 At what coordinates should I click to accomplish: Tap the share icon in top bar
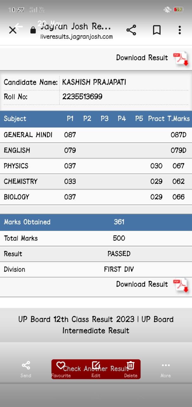tap(131, 30)
